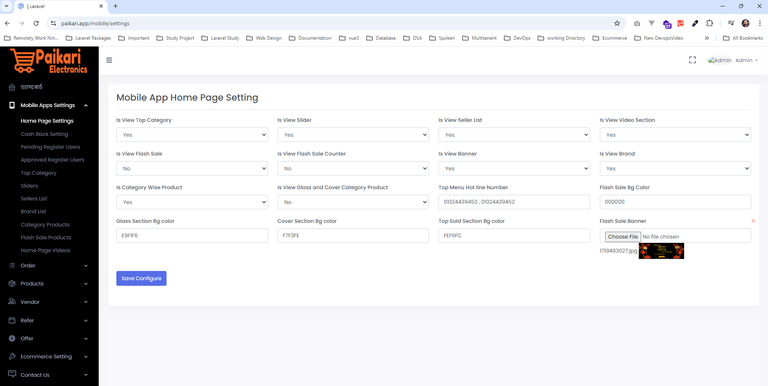Open the Laravel Packages bookmark folder
Screen dimensions: 768x386
coord(88,38)
